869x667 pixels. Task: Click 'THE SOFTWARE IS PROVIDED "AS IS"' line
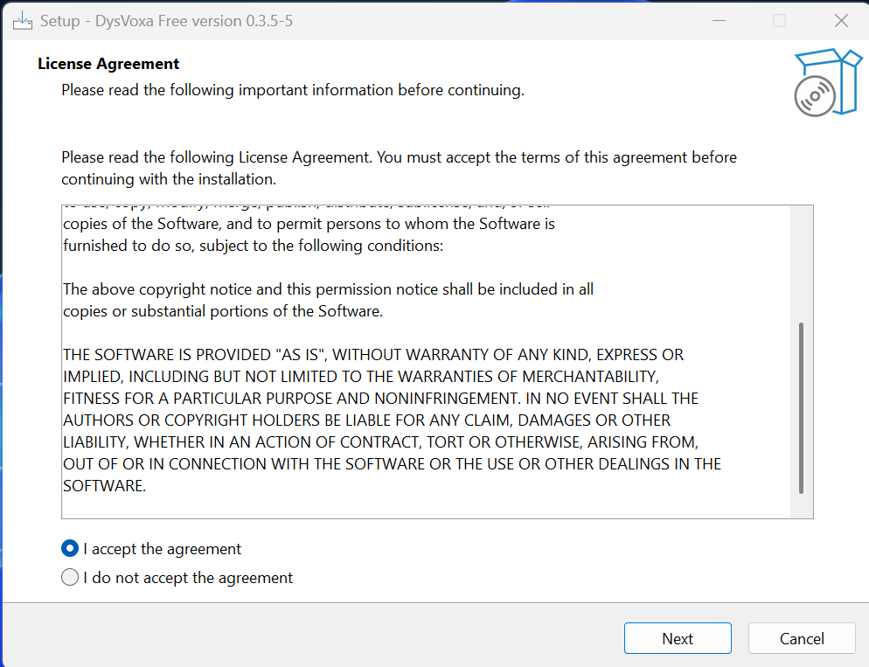[373, 355]
